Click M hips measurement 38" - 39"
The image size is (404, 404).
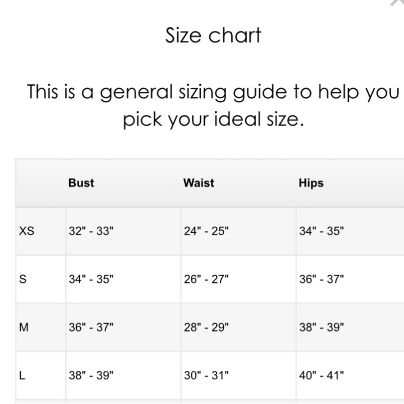click(x=321, y=328)
